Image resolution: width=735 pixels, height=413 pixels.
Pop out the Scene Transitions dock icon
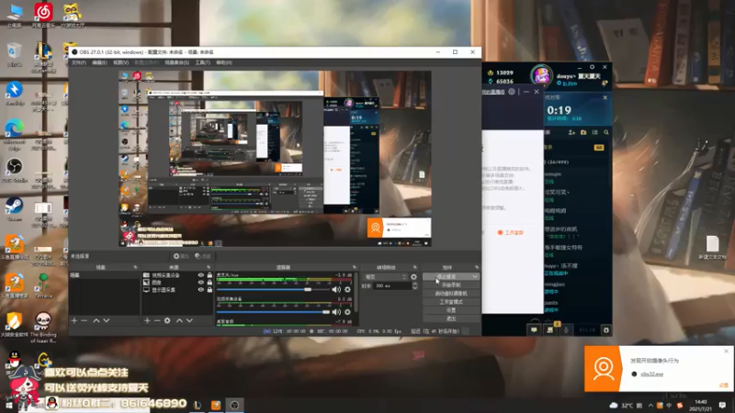pos(415,267)
